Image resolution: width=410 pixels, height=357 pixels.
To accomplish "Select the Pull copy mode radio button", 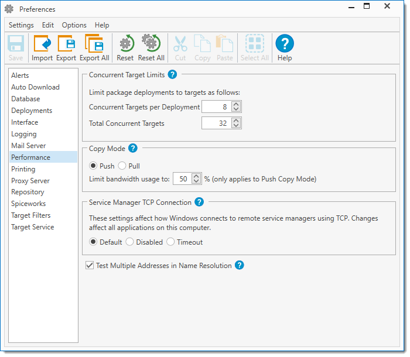I will [x=122, y=166].
